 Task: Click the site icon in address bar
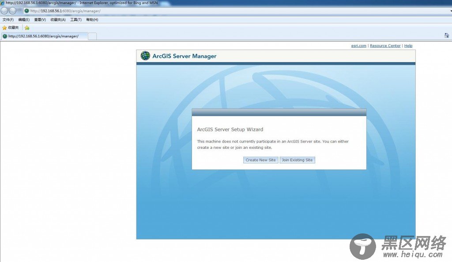[27, 11]
